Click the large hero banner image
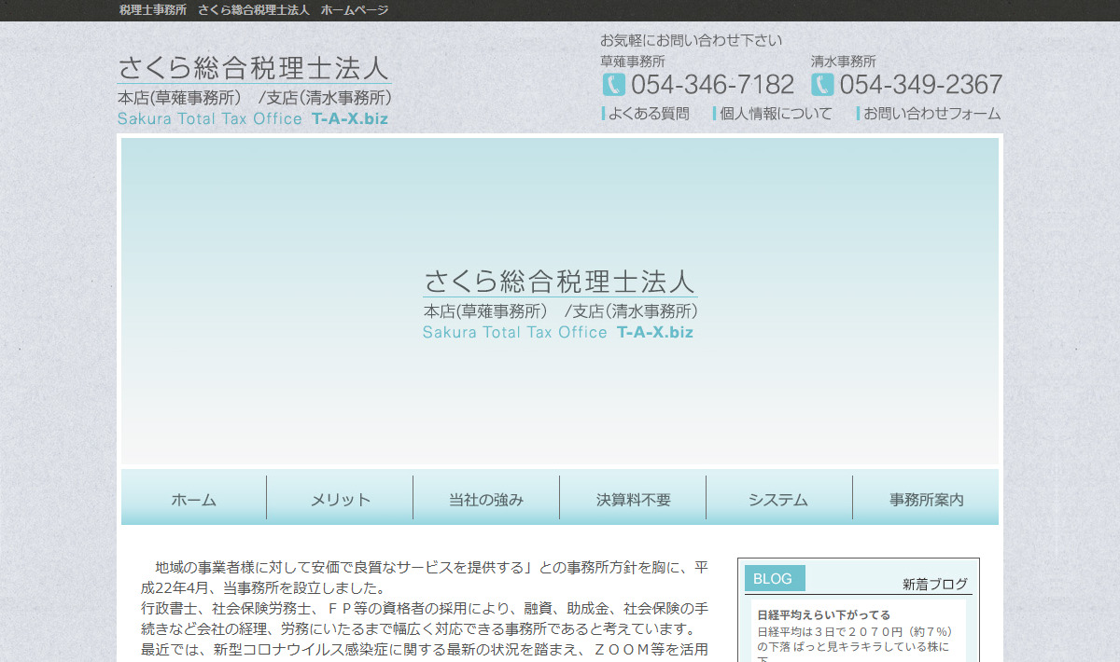Viewport: 1120px width, 662px height. 560,300
